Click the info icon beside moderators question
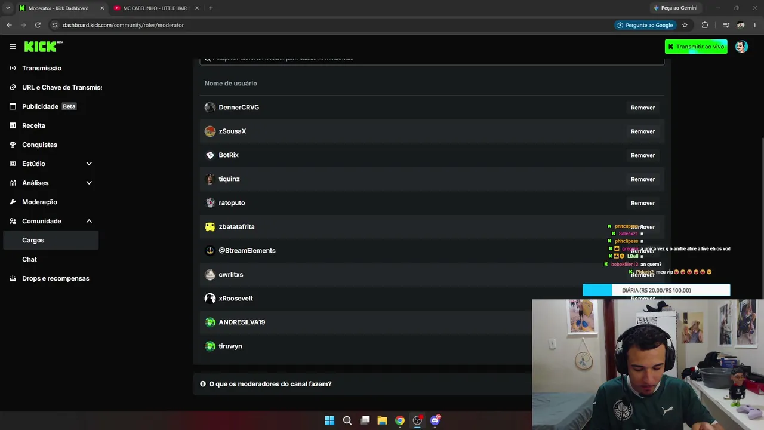 coord(203,384)
